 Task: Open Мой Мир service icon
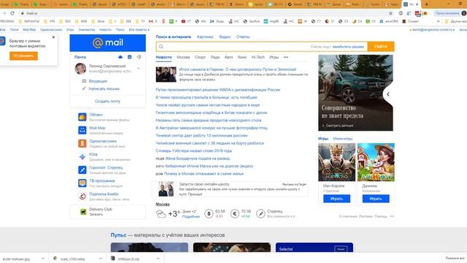(x=82, y=130)
